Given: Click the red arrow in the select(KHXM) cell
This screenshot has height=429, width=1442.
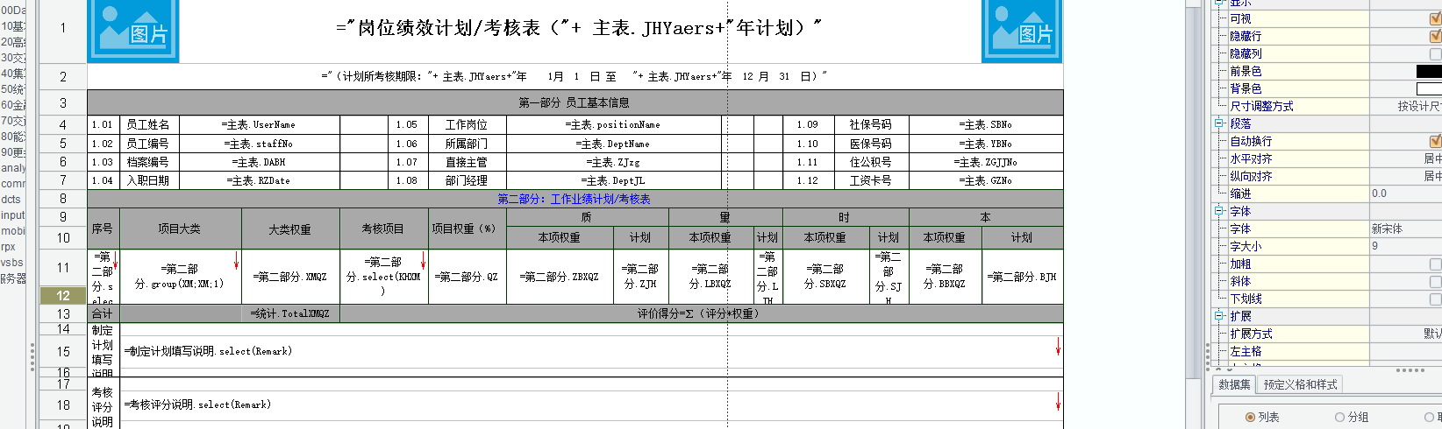Looking at the screenshot, I should (x=424, y=261).
